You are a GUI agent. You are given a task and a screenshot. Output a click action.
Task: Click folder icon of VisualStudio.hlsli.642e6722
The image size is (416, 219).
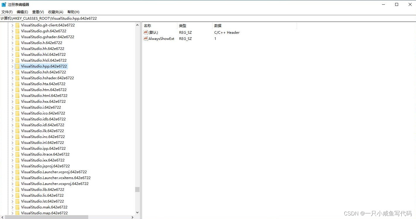click(17, 60)
